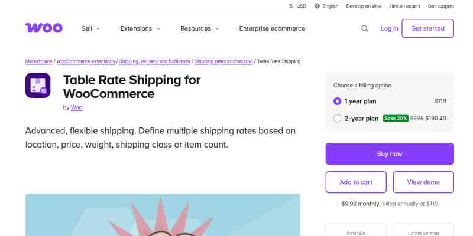Open the Shipping rates at checkout breadcrumb

(x=223, y=61)
